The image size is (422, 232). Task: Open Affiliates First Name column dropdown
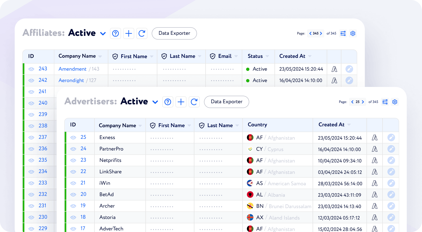point(152,57)
